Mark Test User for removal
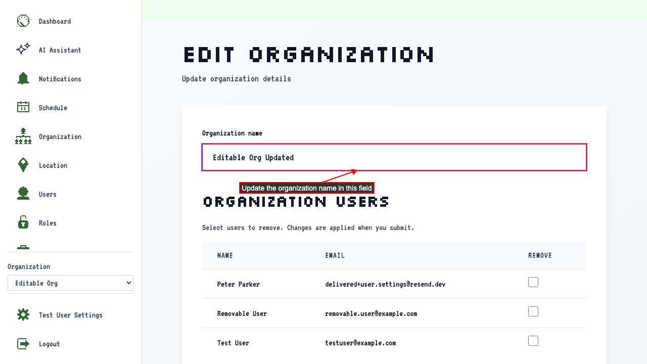 tap(533, 341)
